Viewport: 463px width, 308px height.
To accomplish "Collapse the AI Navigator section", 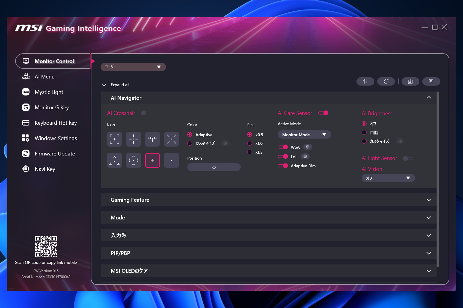I will (x=429, y=97).
